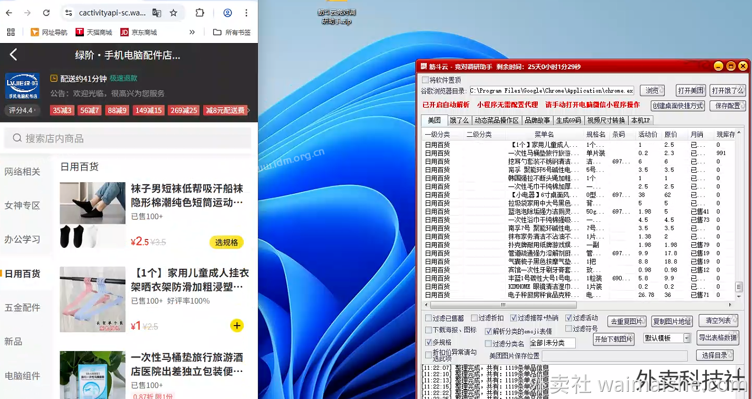
Task: Focus the 搜索店内商品 search field
Action: pos(128,138)
